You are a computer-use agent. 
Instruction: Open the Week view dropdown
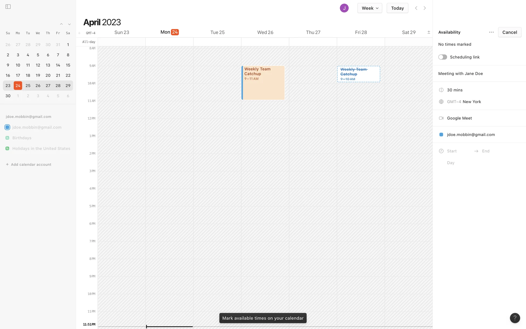(370, 8)
